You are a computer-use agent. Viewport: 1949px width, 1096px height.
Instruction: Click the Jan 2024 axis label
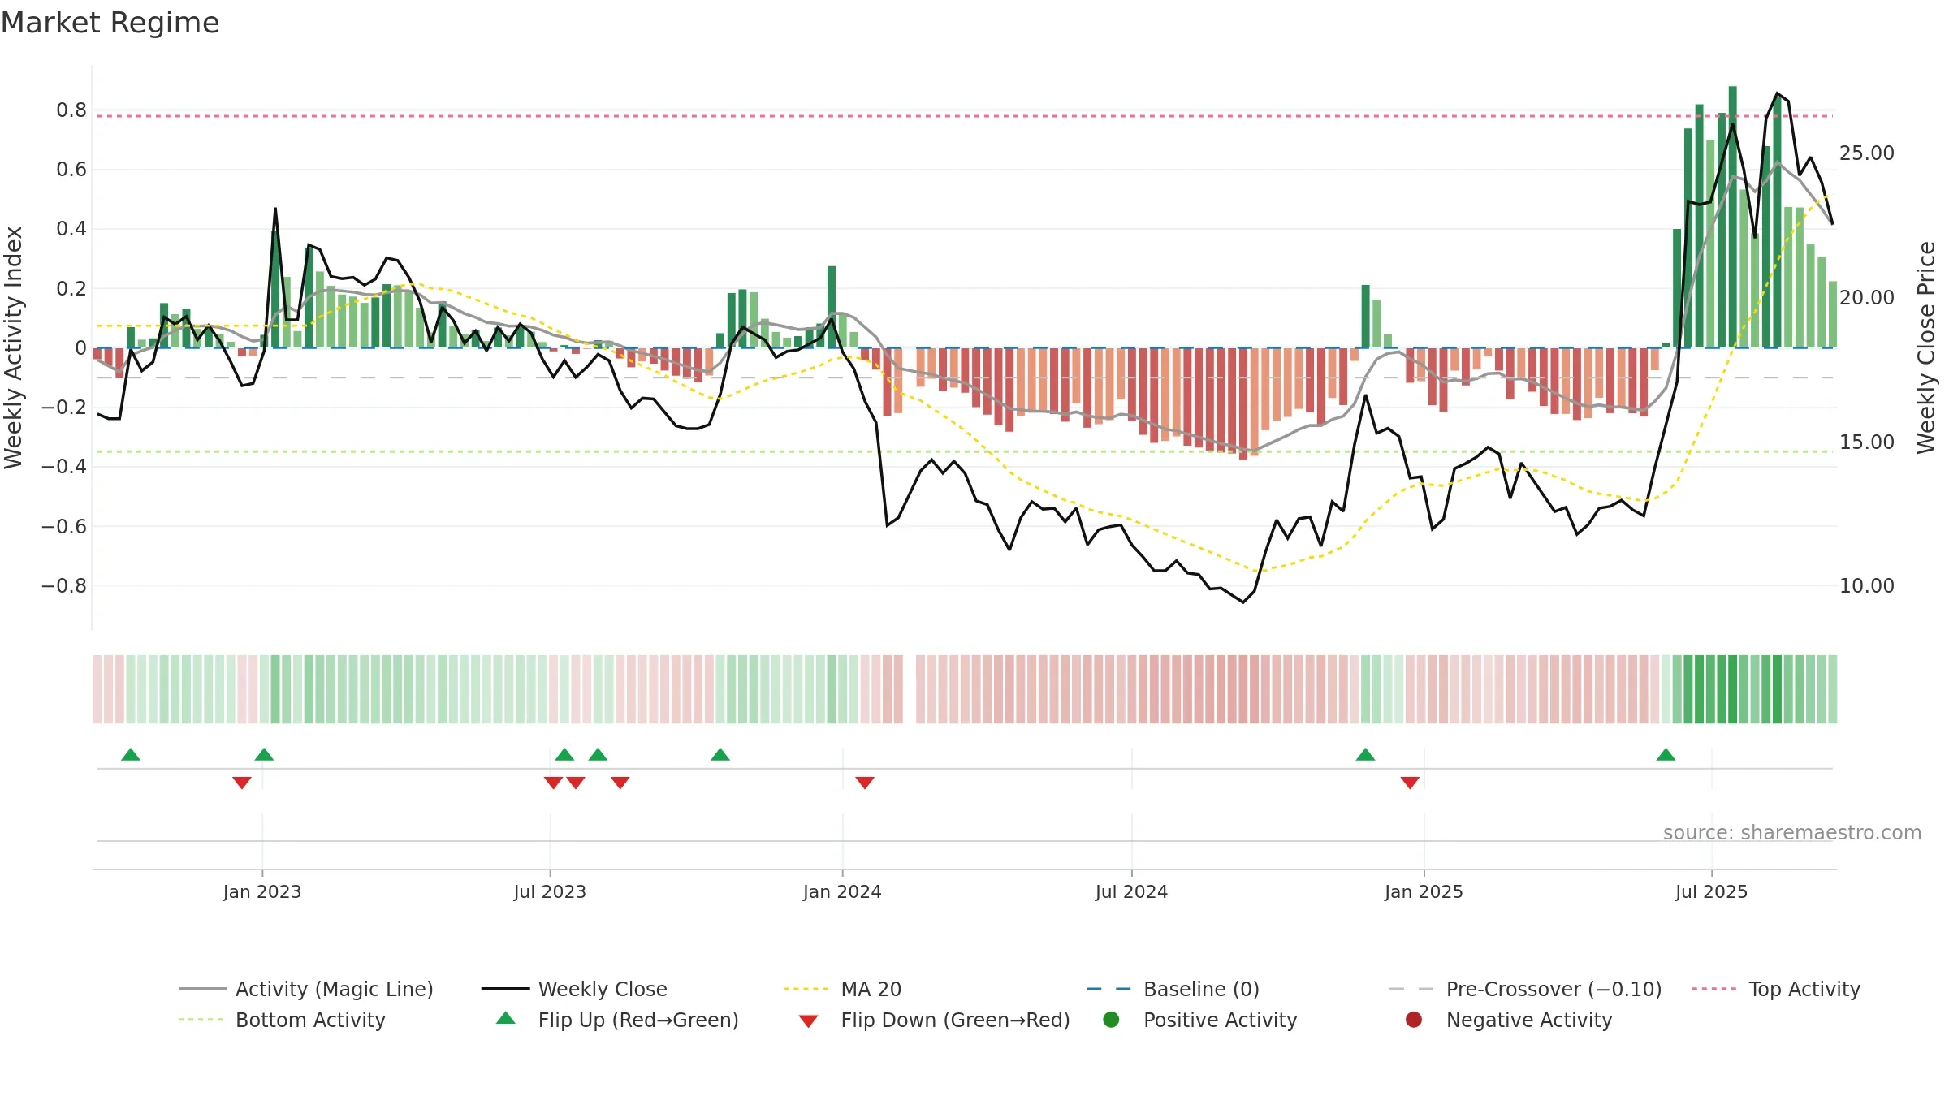[842, 891]
